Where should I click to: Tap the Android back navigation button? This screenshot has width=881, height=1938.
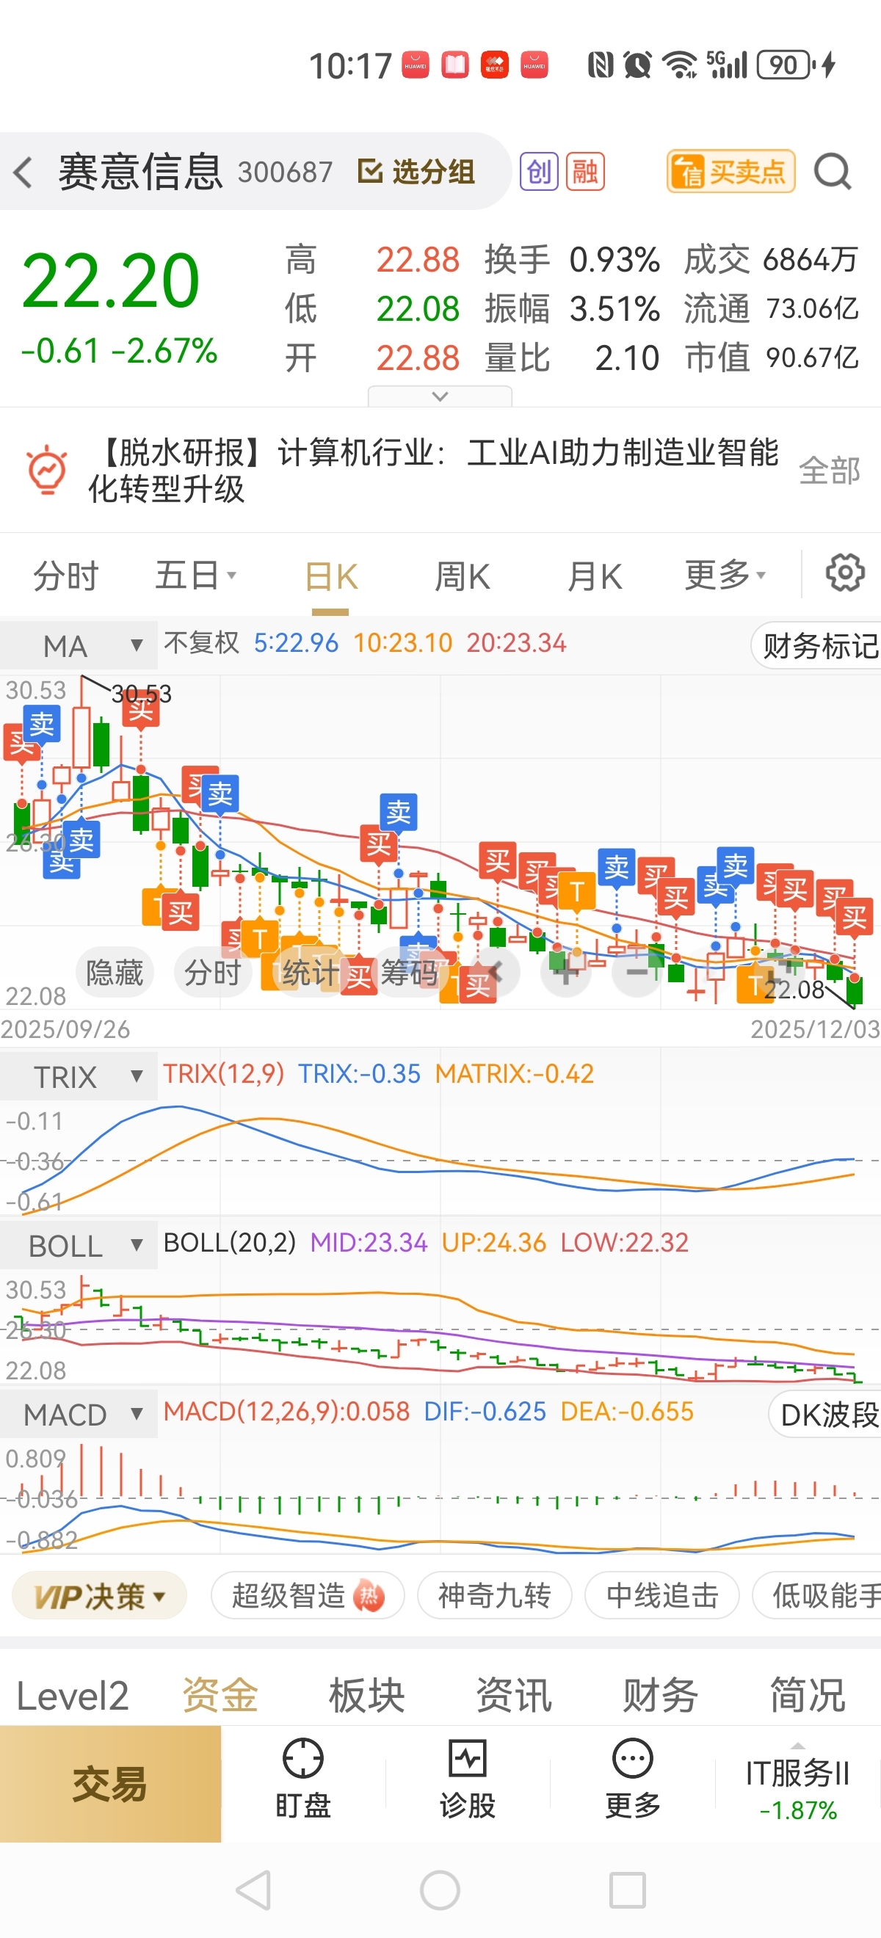(254, 1890)
